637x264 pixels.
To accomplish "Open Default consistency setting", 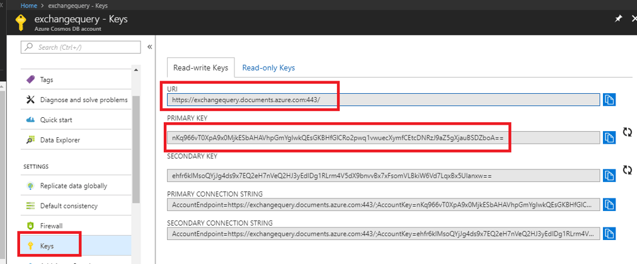I will 76,206.
